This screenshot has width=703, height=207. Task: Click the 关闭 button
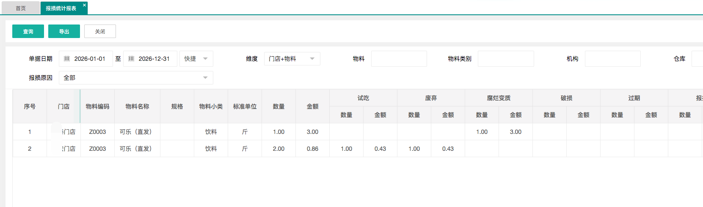[100, 31]
